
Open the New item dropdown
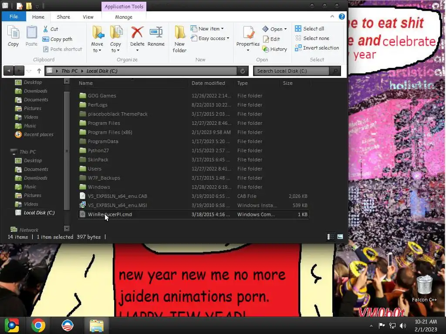(x=207, y=29)
